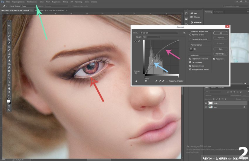Open the Filter menu
249x161 pixels.
pos(65,2)
